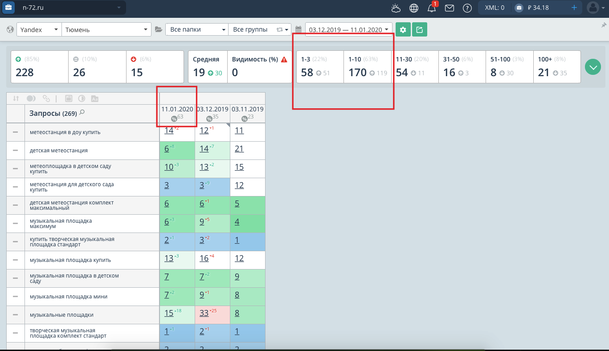Click the Средняя average position card
This screenshot has width=609, height=351.
208,67
